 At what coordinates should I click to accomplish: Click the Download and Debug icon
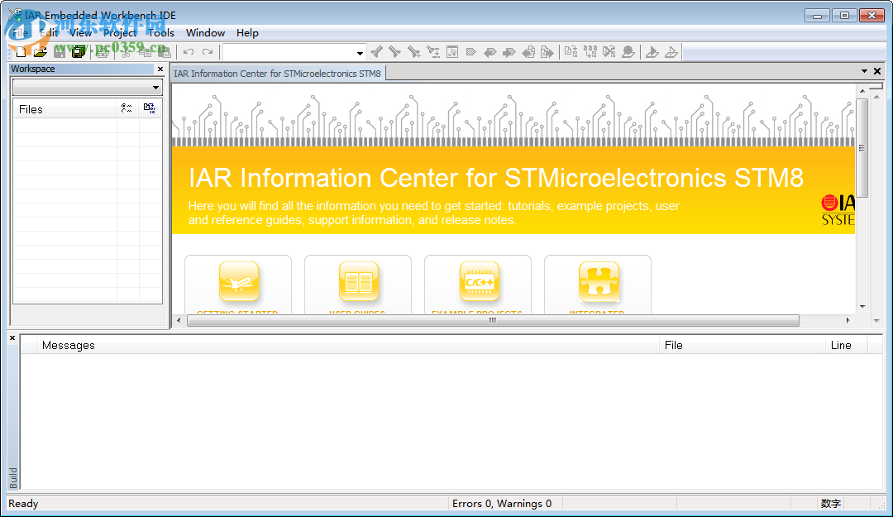coord(652,51)
